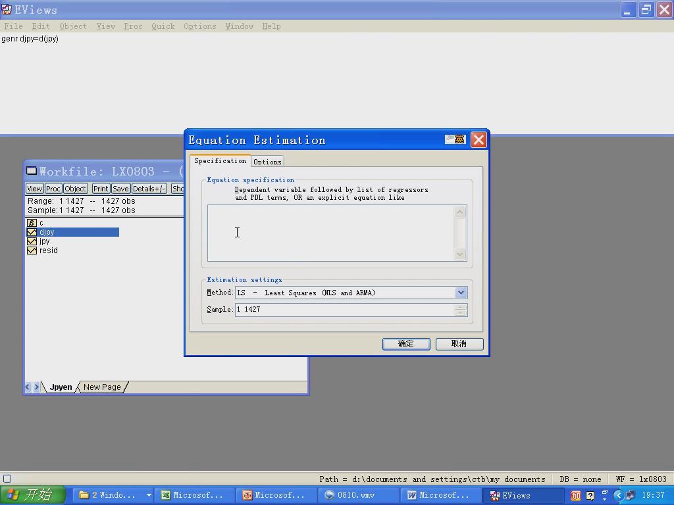Viewport: 674px width, 505px height.
Task: Open the Quick menu
Action: 163,26
